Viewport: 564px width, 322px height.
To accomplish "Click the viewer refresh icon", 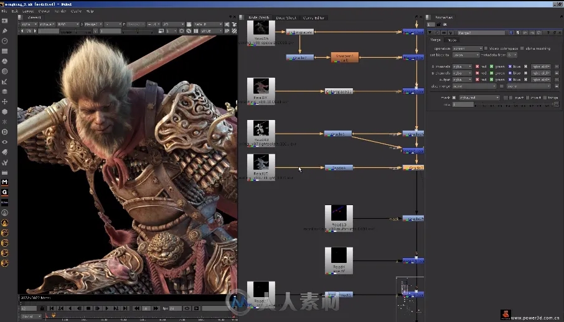I will tap(189, 31).
